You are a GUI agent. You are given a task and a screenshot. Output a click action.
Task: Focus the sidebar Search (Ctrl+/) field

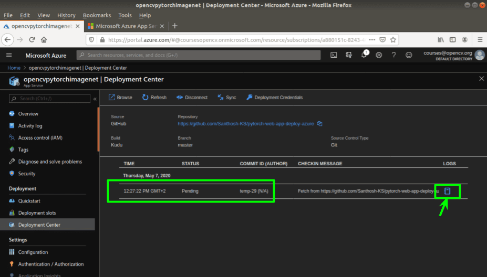tap(50, 98)
